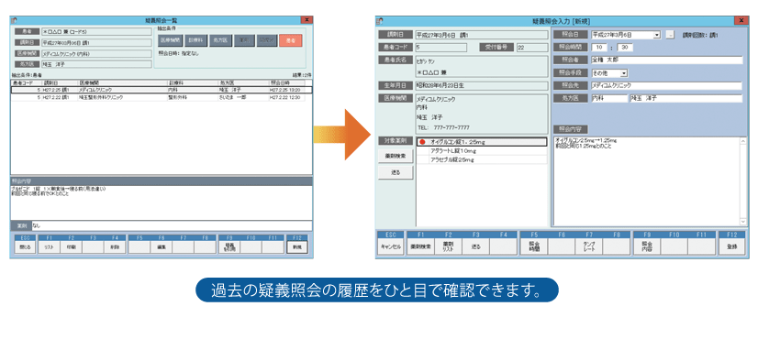Viewport: 758px width, 339px height.
Task: Click inside the 照会内容 text area in input window
Action: [646, 181]
